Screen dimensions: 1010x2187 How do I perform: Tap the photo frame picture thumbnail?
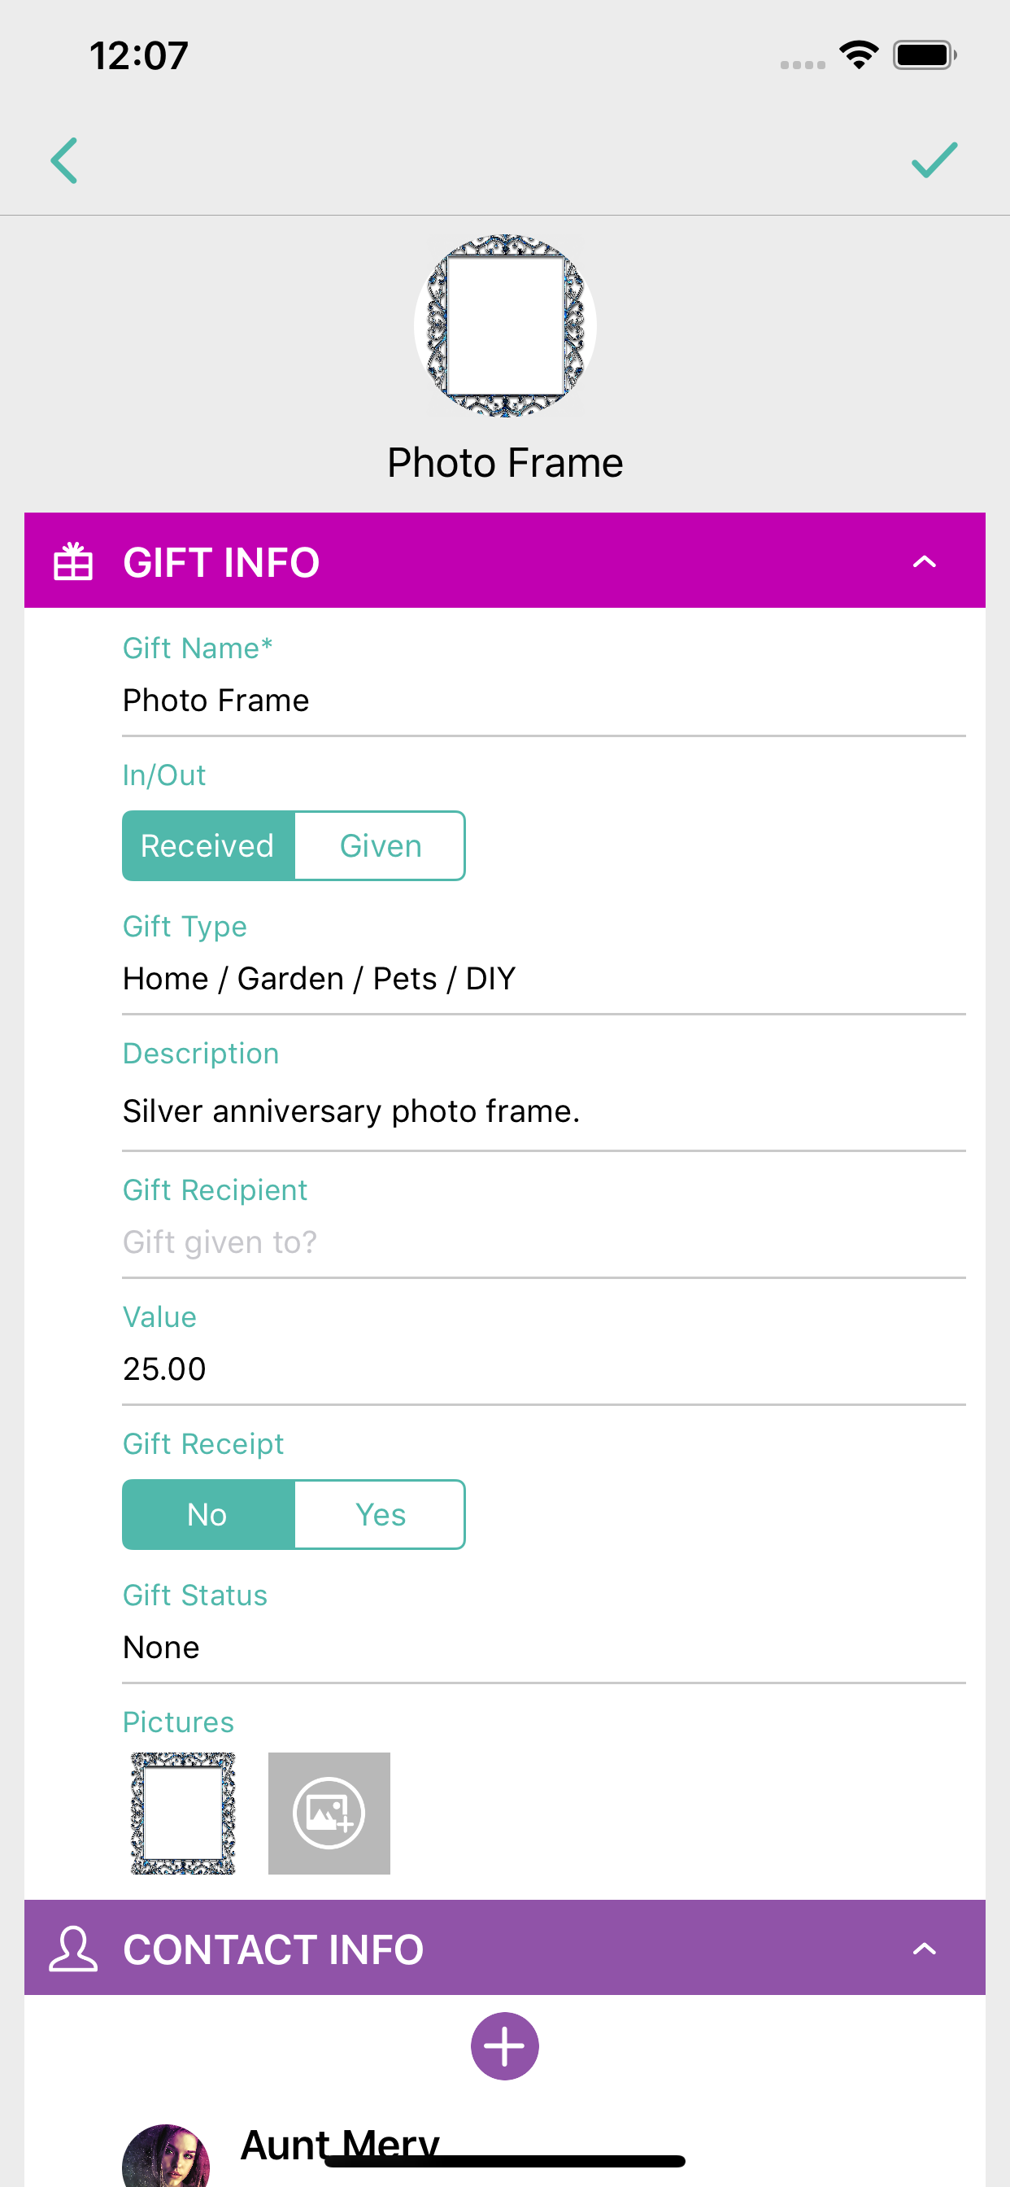(x=182, y=1814)
